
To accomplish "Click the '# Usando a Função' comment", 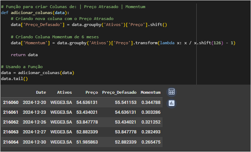I will click(22, 67).
